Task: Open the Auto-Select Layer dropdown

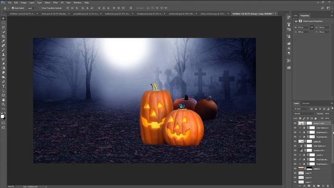Action: tap(31, 8)
